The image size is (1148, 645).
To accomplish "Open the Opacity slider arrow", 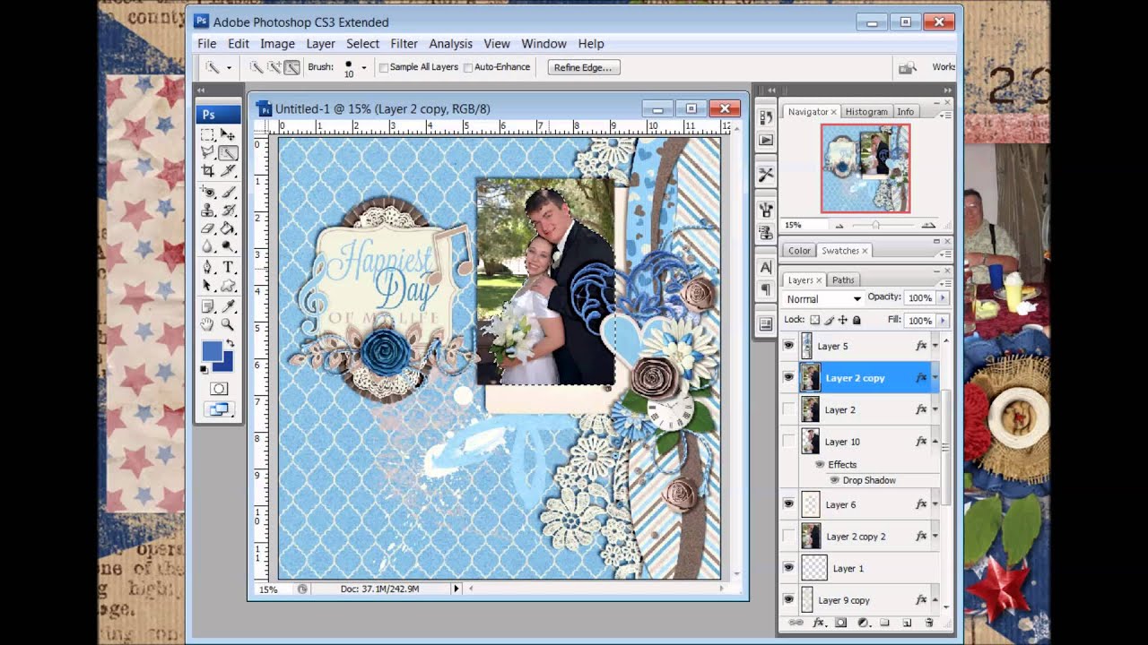I will coord(941,297).
